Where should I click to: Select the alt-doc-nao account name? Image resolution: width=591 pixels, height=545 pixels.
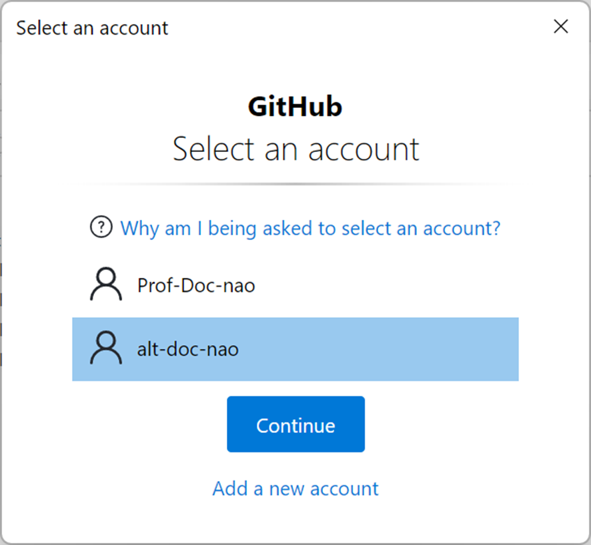(187, 349)
